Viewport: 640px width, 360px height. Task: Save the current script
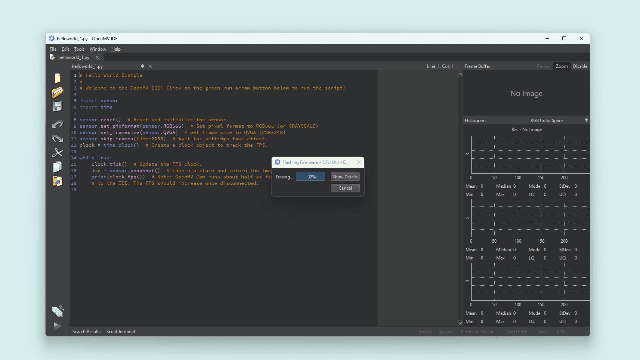point(57,106)
